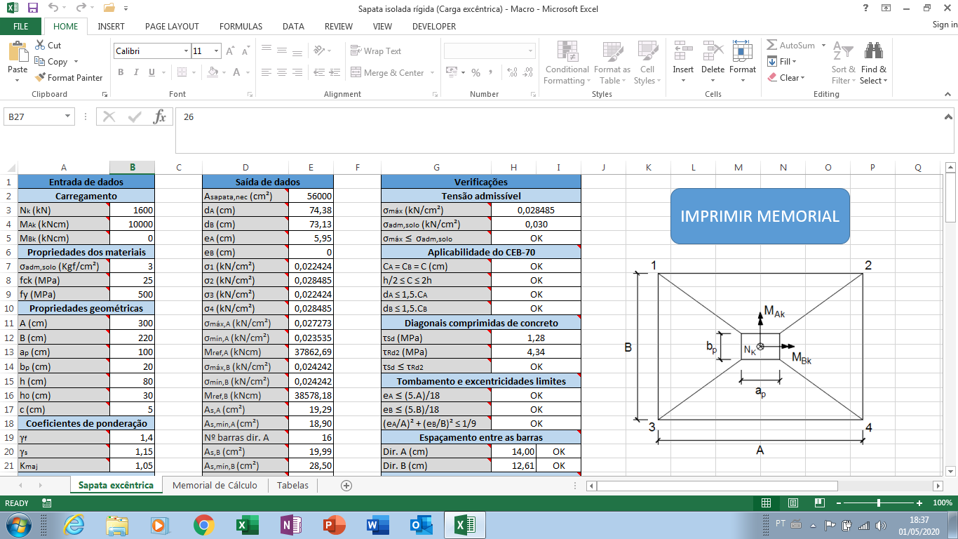Apply Font Color with the letter A
The width and height of the screenshot is (958, 539).
click(x=236, y=72)
